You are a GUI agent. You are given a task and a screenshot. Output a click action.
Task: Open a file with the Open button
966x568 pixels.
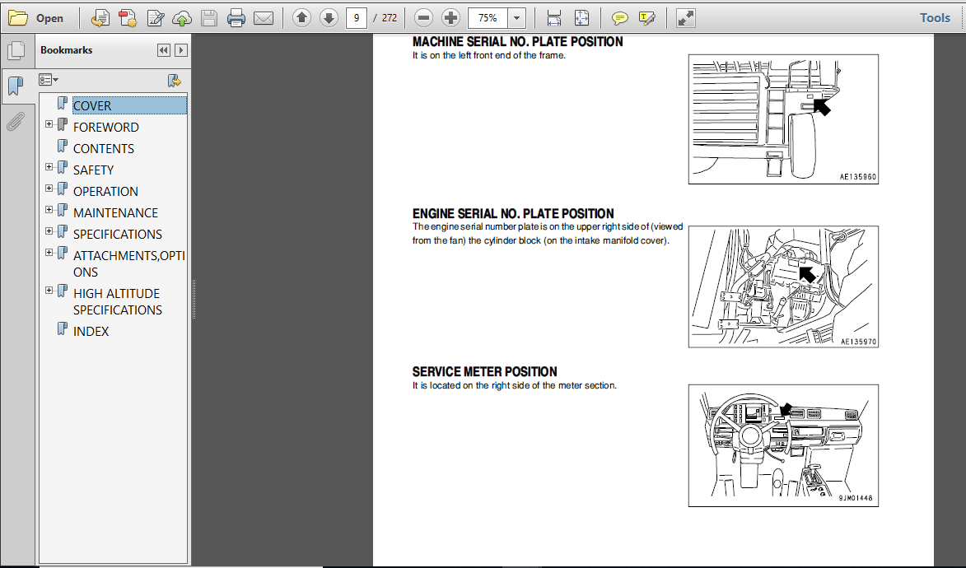(x=35, y=18)
